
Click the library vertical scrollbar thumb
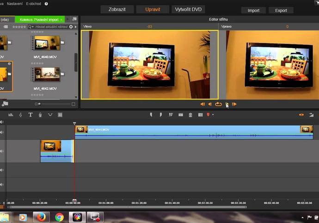tap(76, 62)
